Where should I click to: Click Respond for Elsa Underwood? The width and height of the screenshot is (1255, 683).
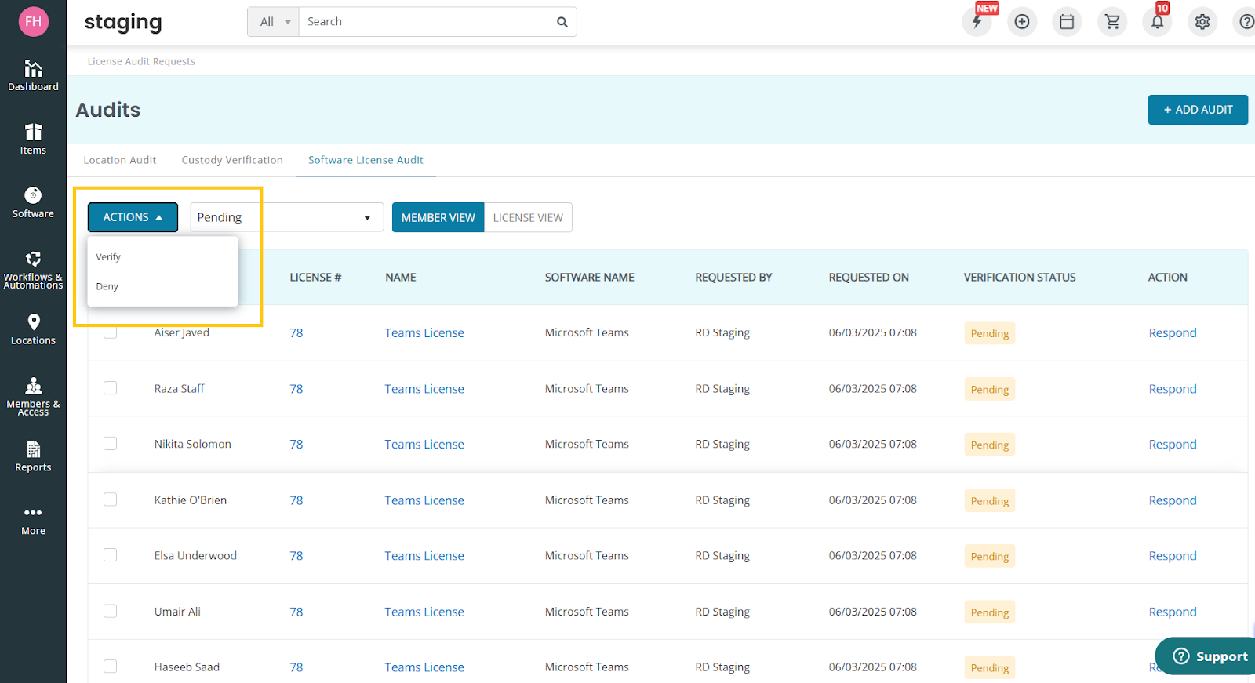(1173, 556)
